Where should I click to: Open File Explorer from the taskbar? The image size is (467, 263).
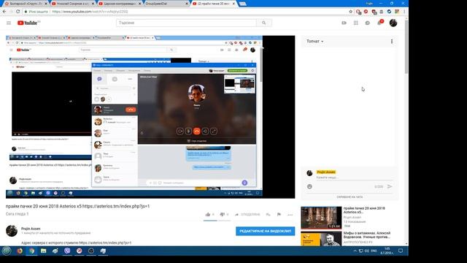(44, 251)
